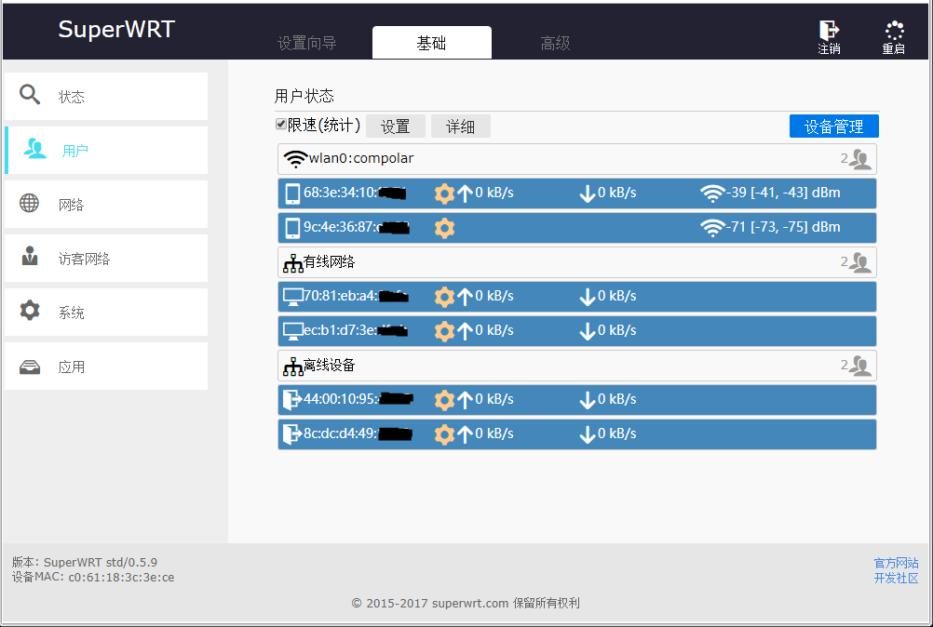Switch to the 高级 tab
Viewport: 933px width, 627px height.
(555, 43)
